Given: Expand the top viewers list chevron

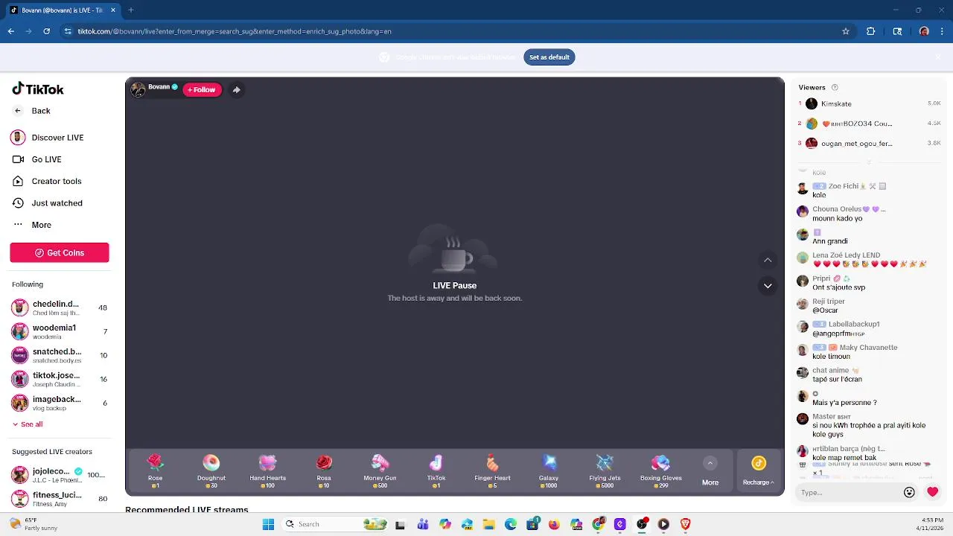Looking at the screenshot, I should pos(868,162).
